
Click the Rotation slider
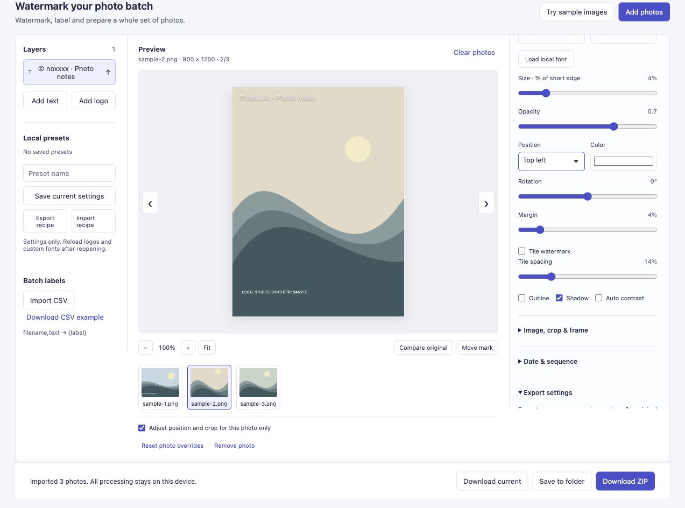588,196
